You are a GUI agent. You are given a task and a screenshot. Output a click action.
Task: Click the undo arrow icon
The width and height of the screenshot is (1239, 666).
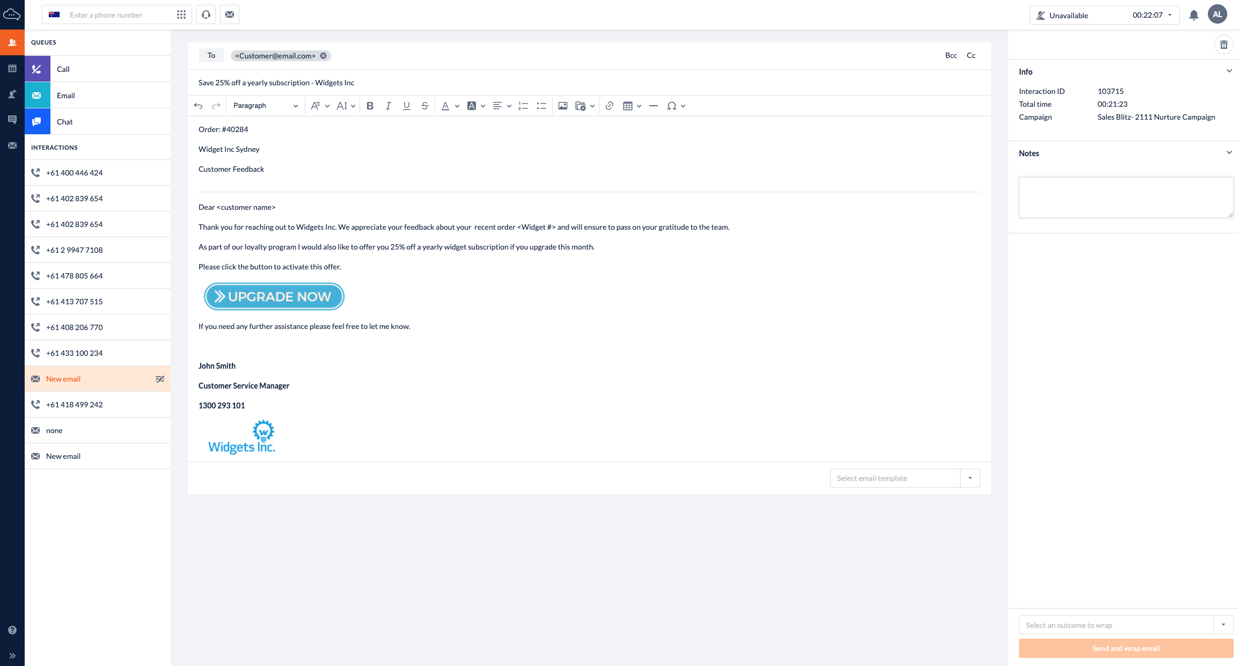coord(197,106)
